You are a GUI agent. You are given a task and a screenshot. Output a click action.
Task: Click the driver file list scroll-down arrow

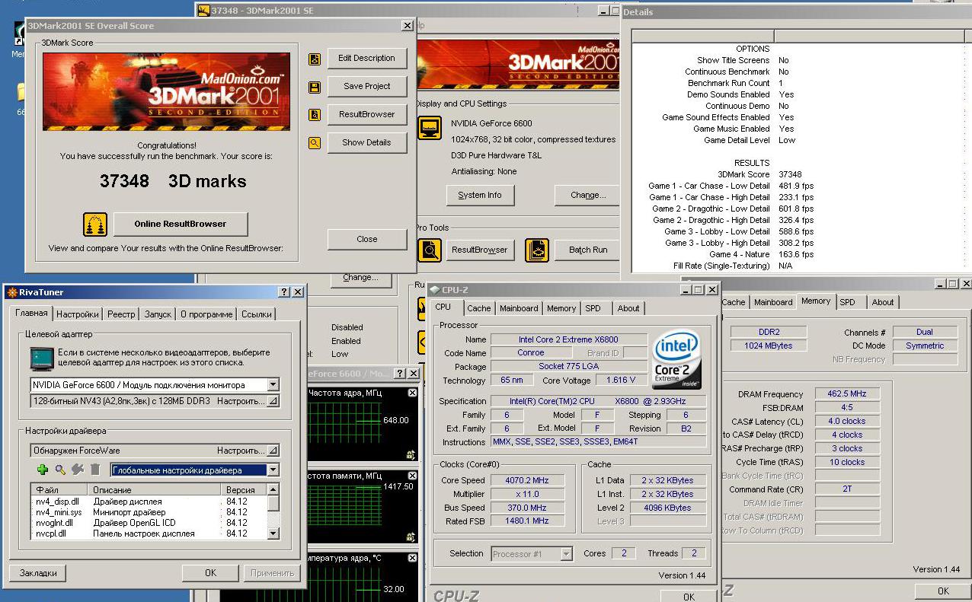click(273, 534)
